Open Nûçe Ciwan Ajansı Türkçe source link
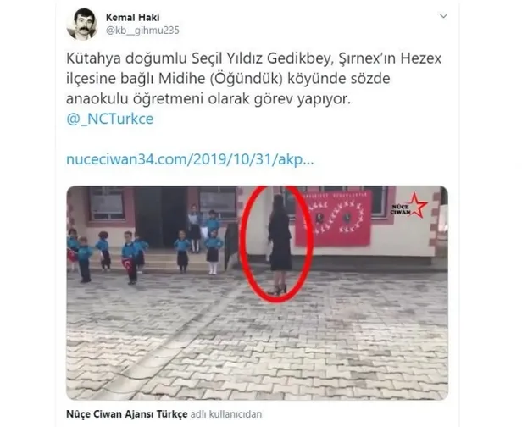The height and width of the screenshot is (427, 522). tap(127, 414)
